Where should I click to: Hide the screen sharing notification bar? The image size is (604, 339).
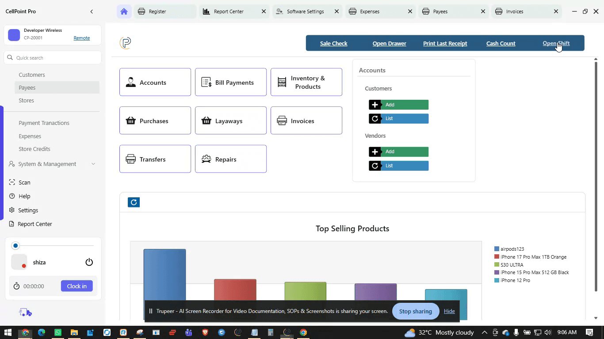pyautogui.click(x=449, y=311)
